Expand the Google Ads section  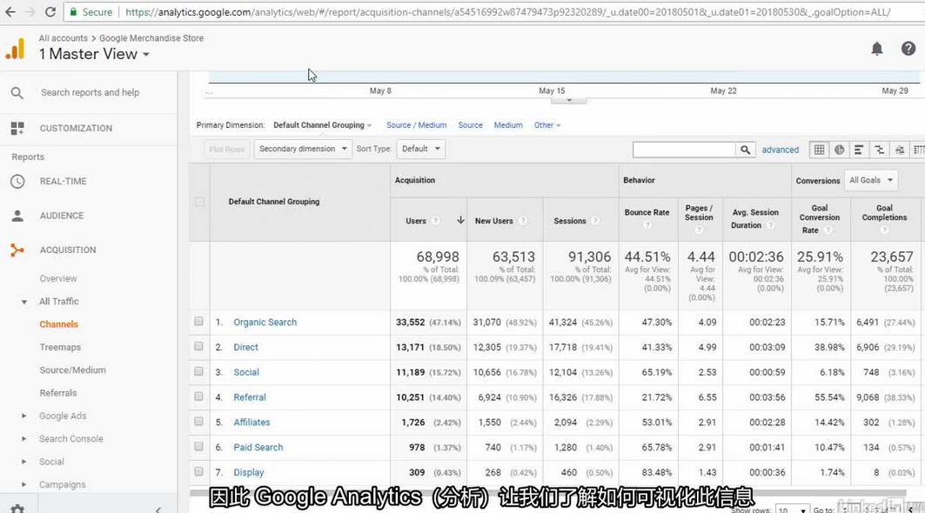click(24, 416)
